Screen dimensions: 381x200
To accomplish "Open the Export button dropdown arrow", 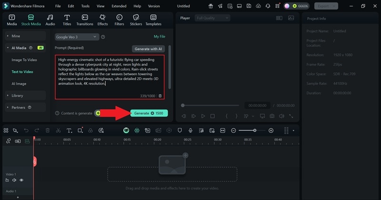I will [334, 6].
